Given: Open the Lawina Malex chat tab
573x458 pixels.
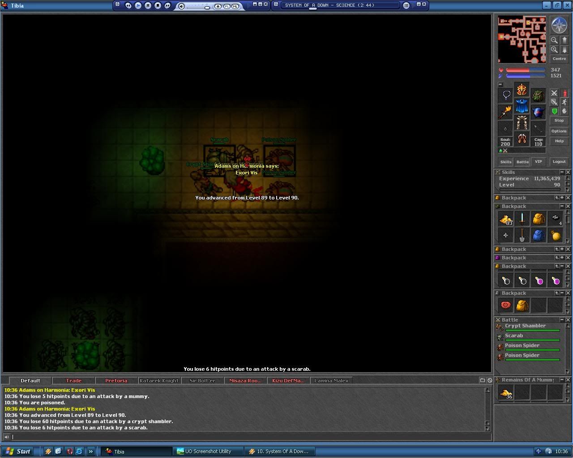Looking at the screenshot, I should [x=331, y=381].
